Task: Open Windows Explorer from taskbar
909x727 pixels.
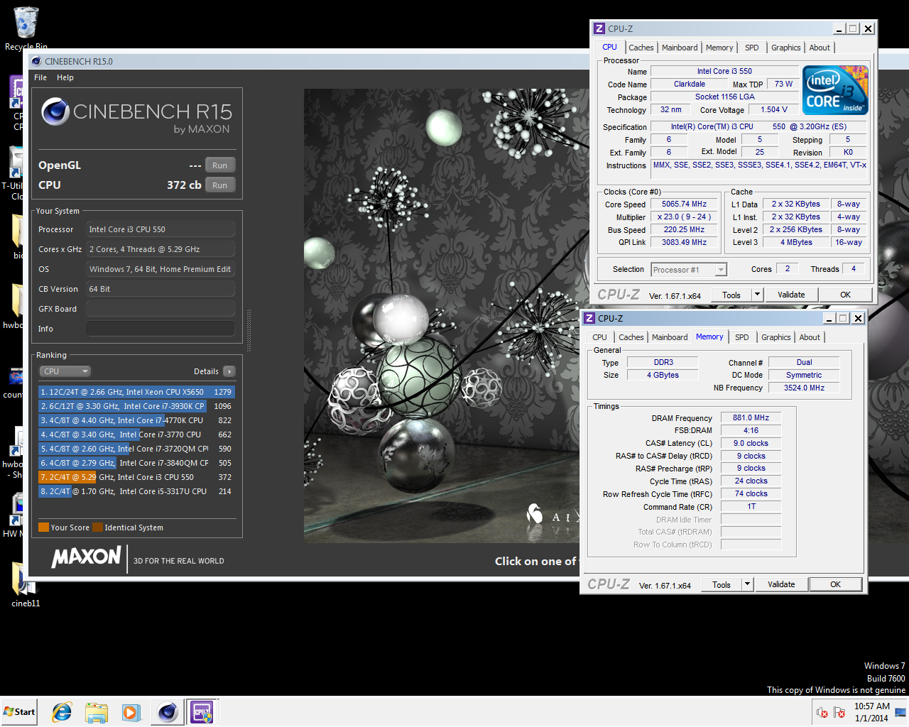Action: pyautogui.click(x=96, y=712)
